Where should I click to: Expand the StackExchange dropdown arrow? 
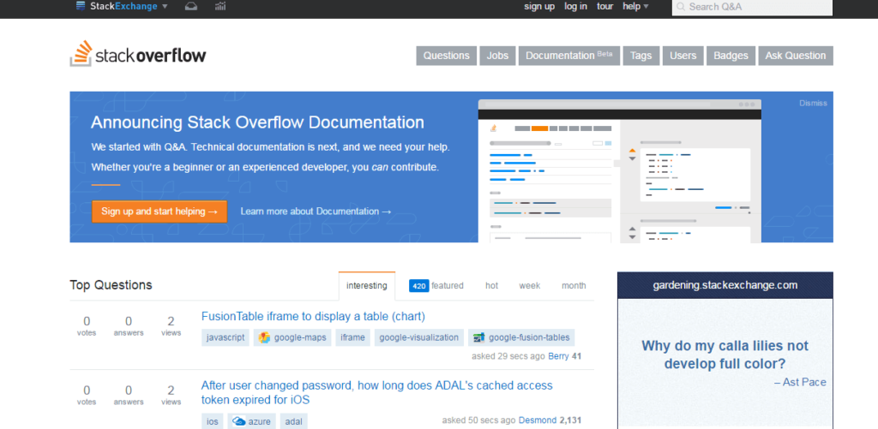coord(165,7)
